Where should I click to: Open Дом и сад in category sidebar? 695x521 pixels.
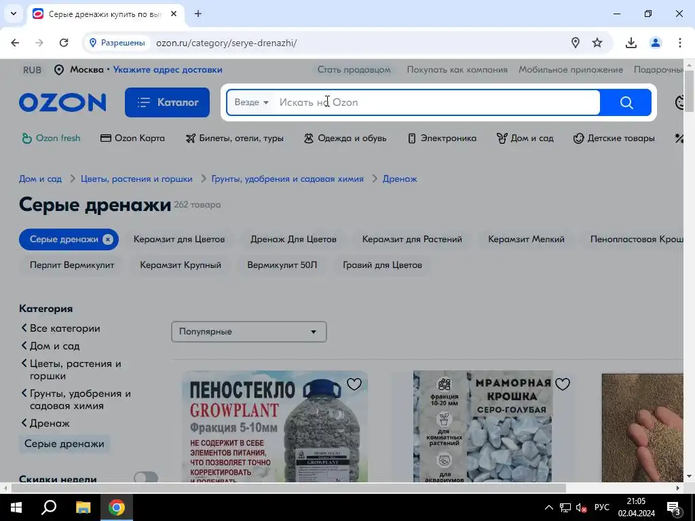tap(54, 346)
